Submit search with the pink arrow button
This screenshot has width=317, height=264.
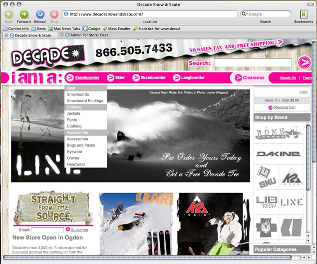pyautogui.click(x=304, y=62)
